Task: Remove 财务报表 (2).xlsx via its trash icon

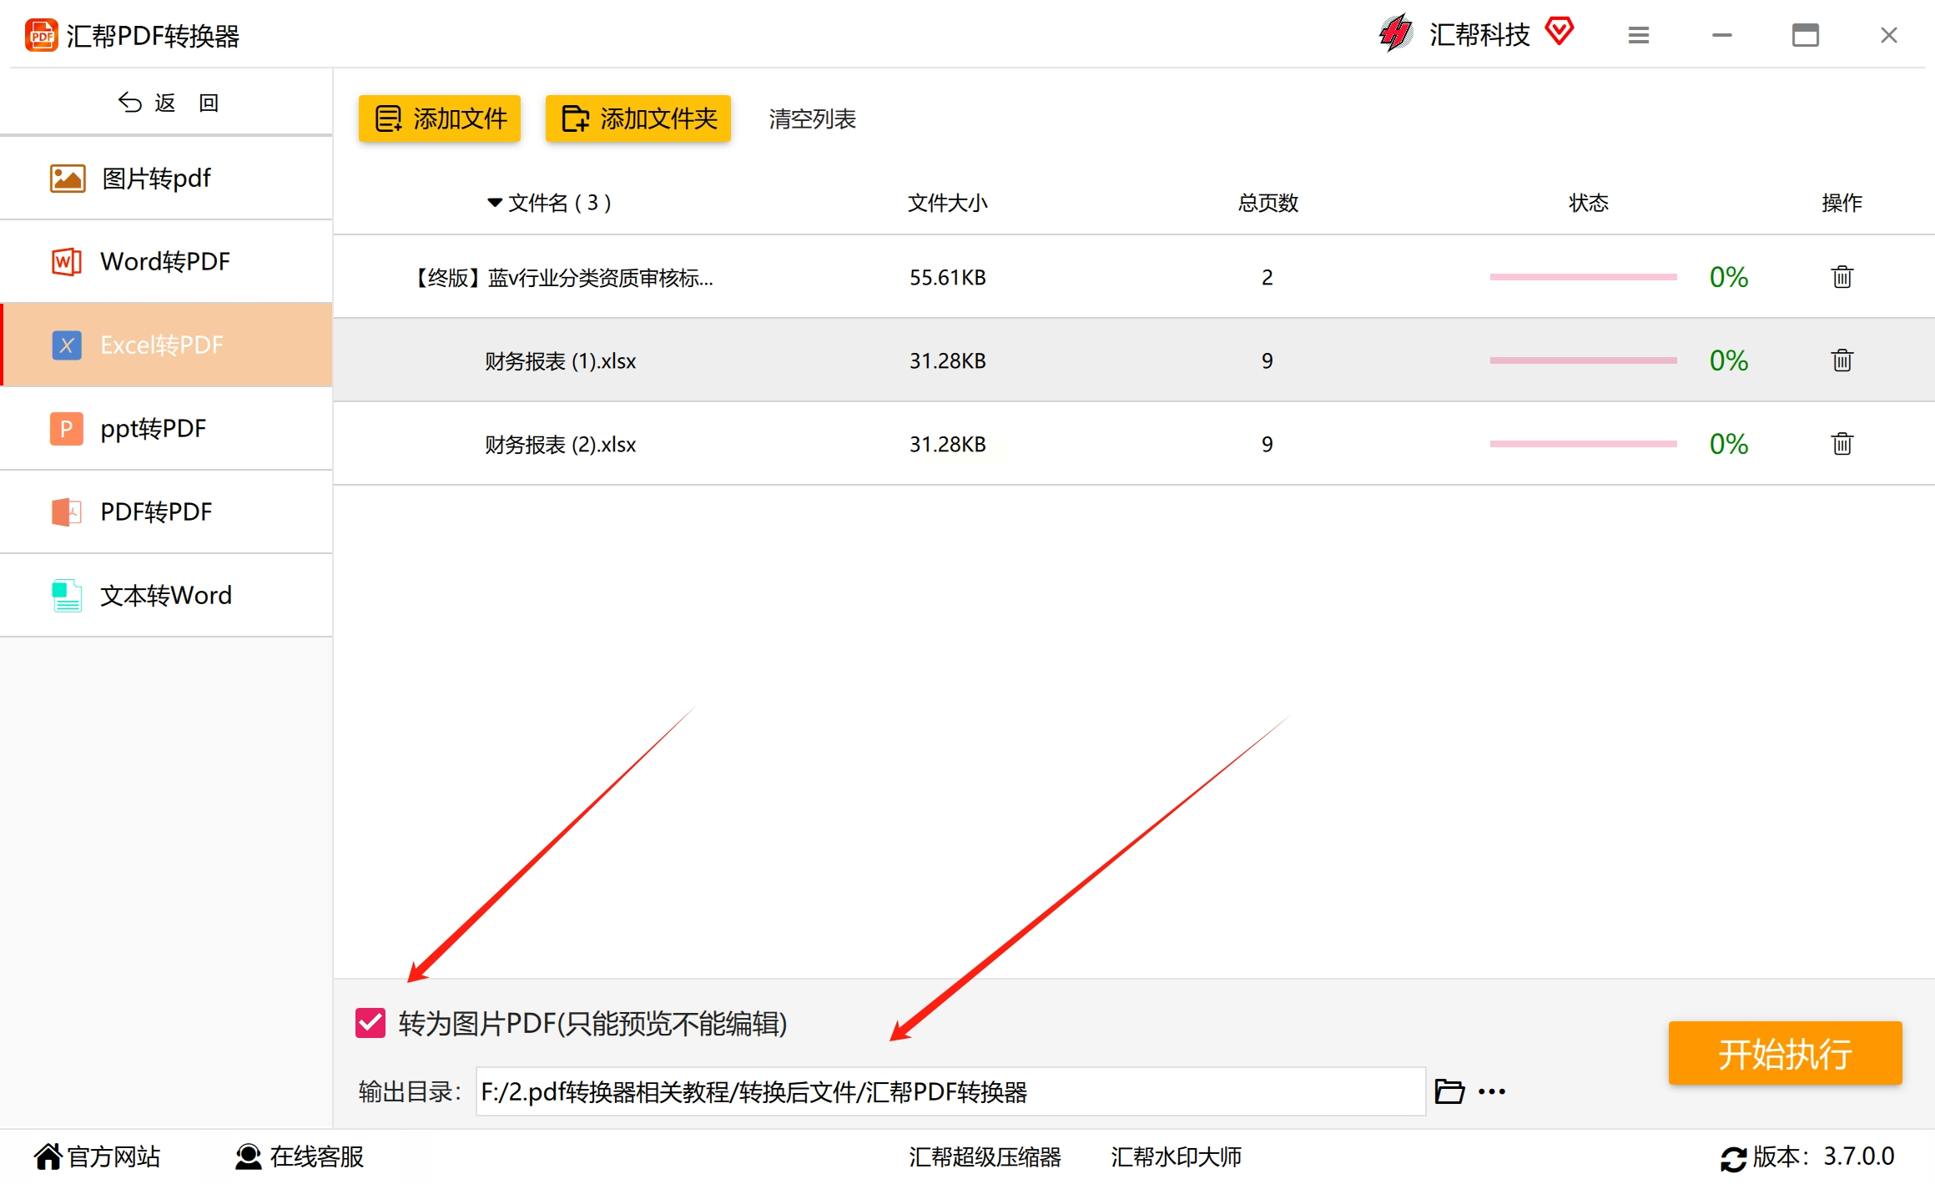Action: click(1842, 444)
